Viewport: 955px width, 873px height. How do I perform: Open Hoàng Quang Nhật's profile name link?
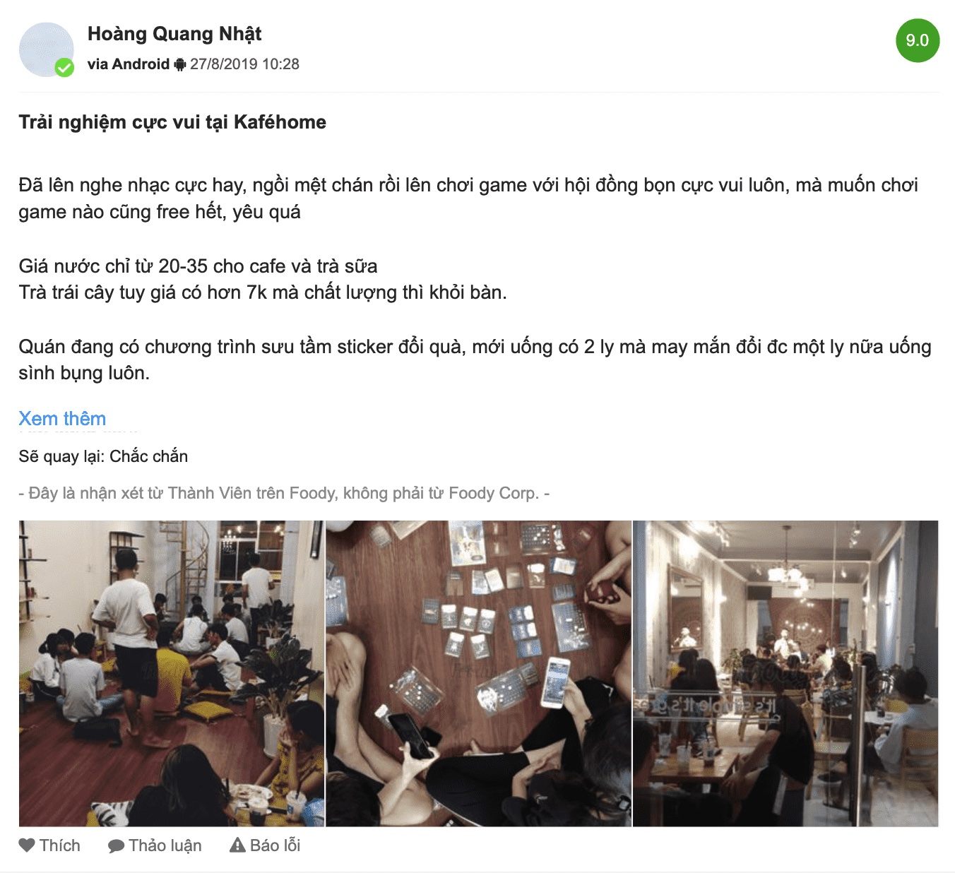pyautogui.click(x=174, y=34)
